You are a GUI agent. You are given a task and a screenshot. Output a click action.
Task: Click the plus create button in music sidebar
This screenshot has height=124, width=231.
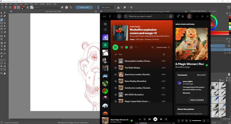tap(105, 29)
